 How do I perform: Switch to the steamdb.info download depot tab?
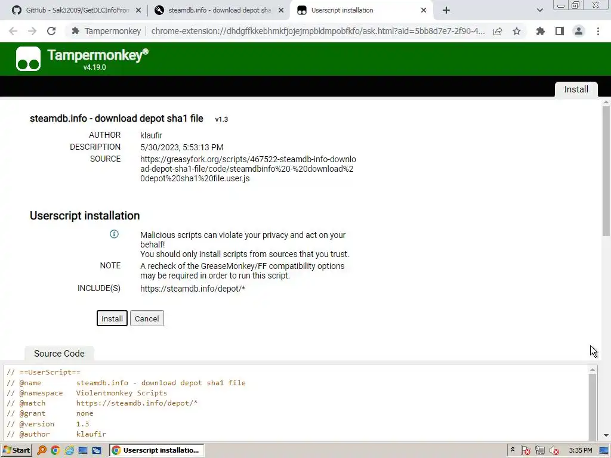[219, 11]
